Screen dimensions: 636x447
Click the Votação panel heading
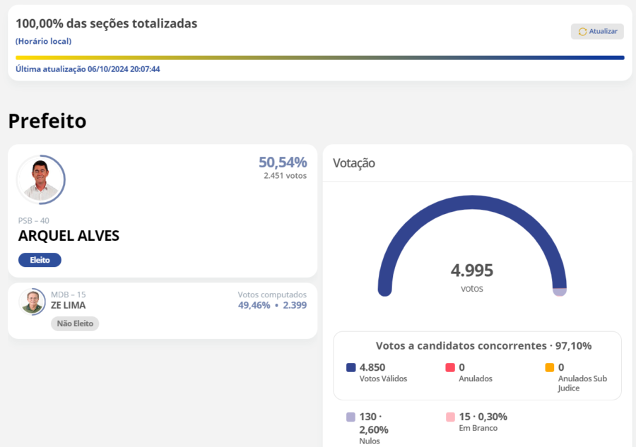pyautogui.click(x=354, y=163)
